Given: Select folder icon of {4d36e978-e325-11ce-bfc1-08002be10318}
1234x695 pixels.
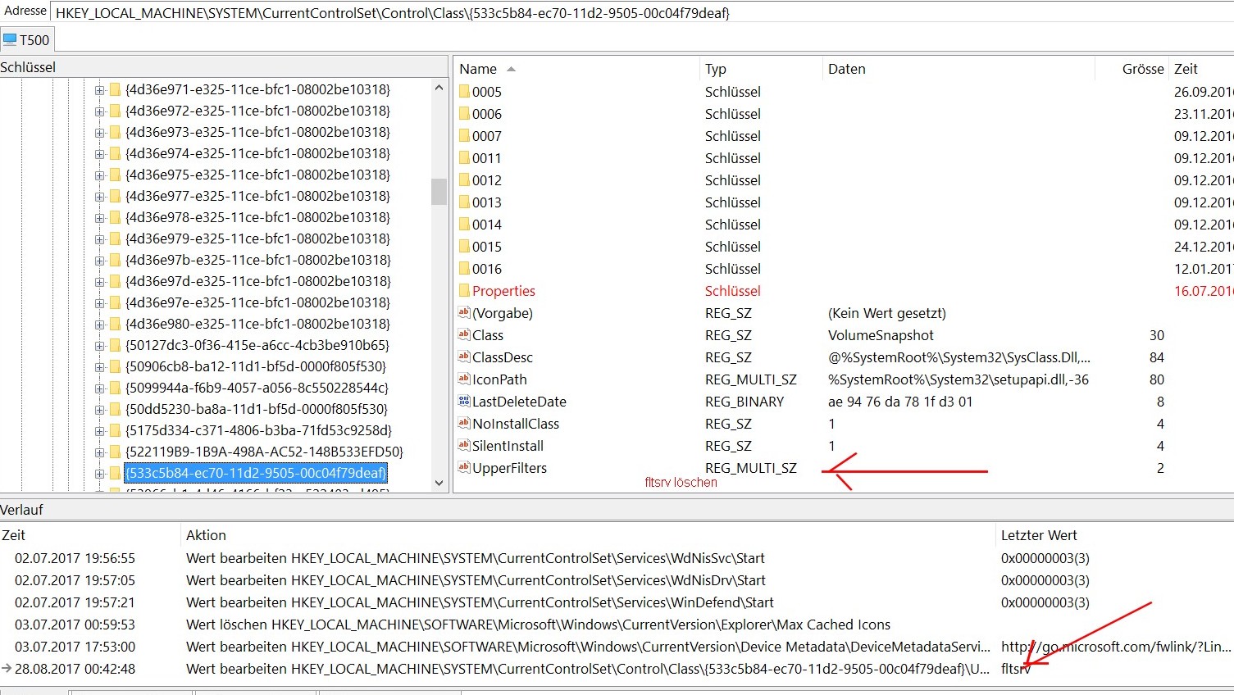Looking at the screenshot, I should [116, 217].
